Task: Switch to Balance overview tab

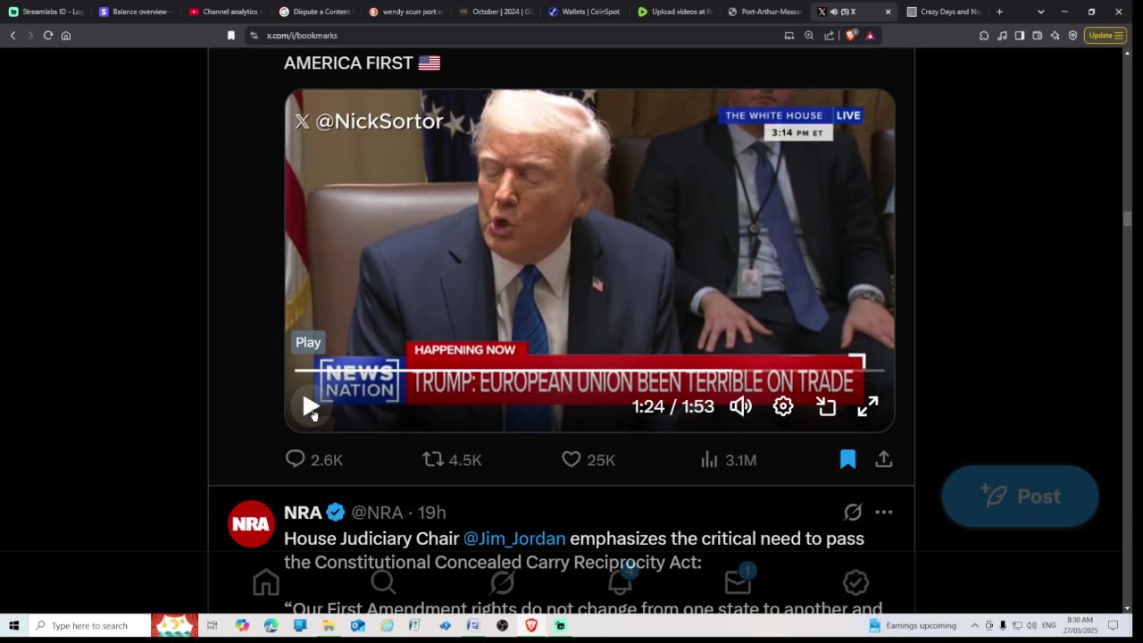Action: coord(136,12)
